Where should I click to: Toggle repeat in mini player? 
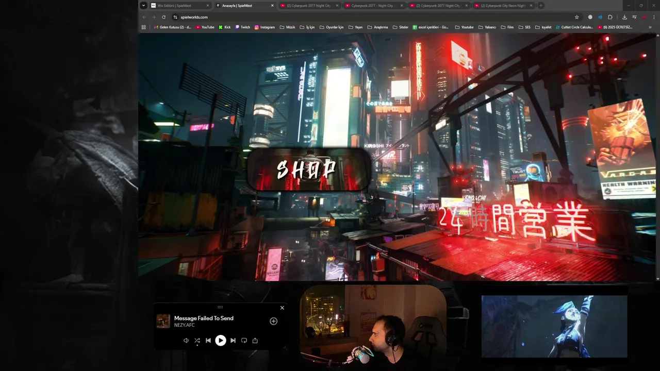pyautogui.click(x=244, y=340)
